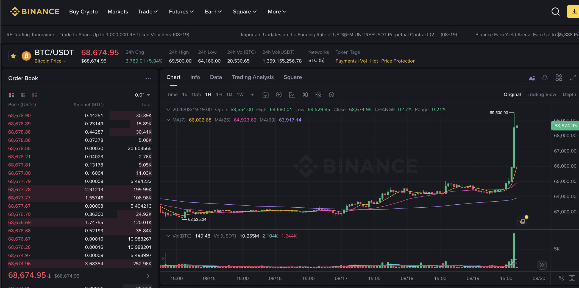Open the Futures menu dropdown
The image size is (579, 288).
pyautogui.click(x=181, y=12)
